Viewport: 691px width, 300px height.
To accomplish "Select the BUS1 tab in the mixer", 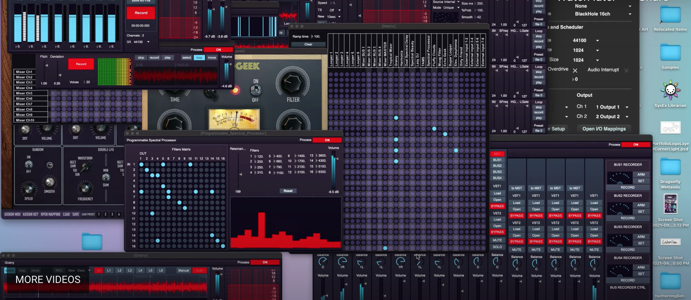I will pos(497,160).
